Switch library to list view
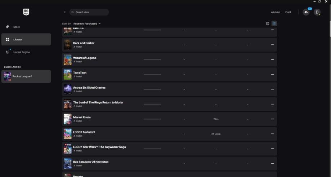Image resolution: width=331 pixels, height=177 pixels. 274,23
